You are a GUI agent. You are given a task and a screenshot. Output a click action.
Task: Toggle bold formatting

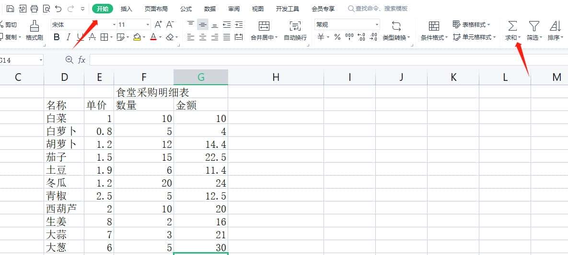57,37
